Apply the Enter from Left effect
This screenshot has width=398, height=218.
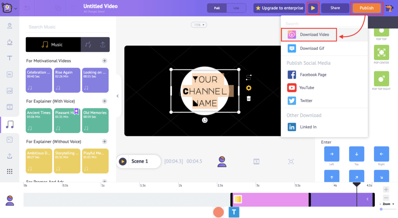click(332, 154)
